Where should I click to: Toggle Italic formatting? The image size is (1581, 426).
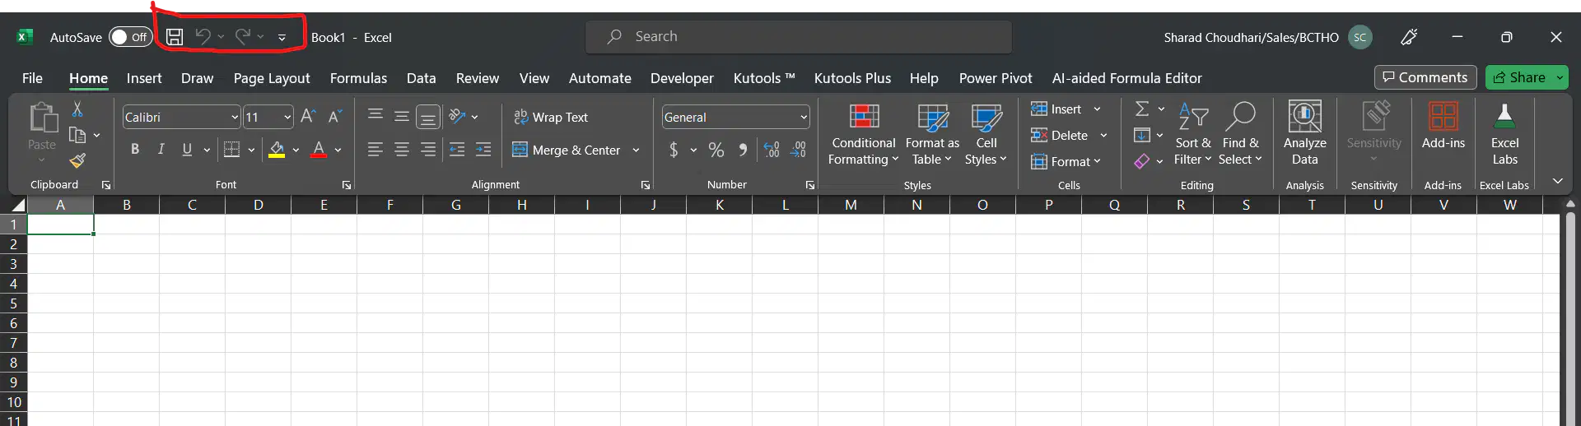(161, 150)
